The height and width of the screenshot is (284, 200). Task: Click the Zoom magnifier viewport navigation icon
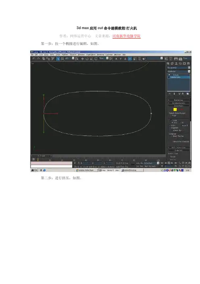(179, 163)
